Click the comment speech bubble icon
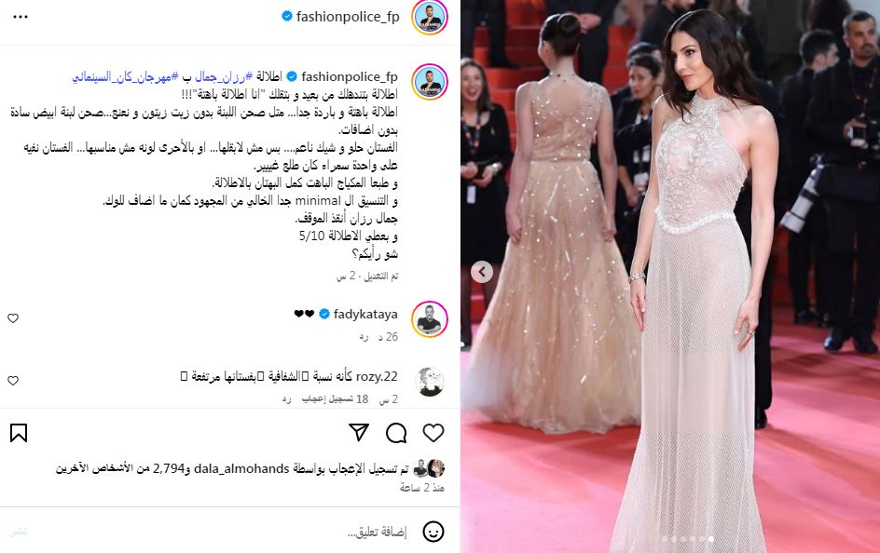Screen dimensions: 880x553 pos(396,433)
